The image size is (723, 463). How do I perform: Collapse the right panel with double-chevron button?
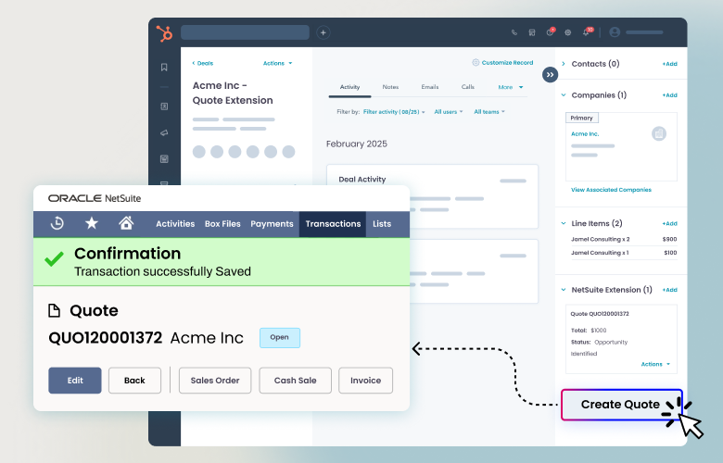click(550, 75)
